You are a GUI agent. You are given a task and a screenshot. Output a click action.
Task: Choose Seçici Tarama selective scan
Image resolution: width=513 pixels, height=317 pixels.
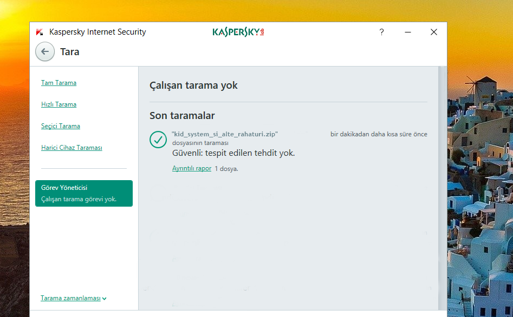click(x=61, y=126)
